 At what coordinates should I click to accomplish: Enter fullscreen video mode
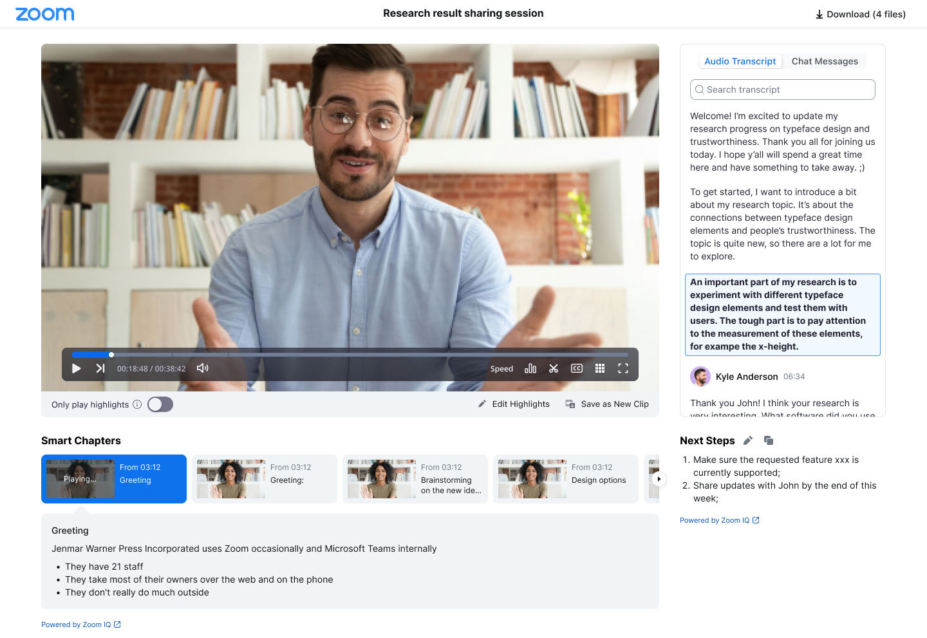click(623, 368)
